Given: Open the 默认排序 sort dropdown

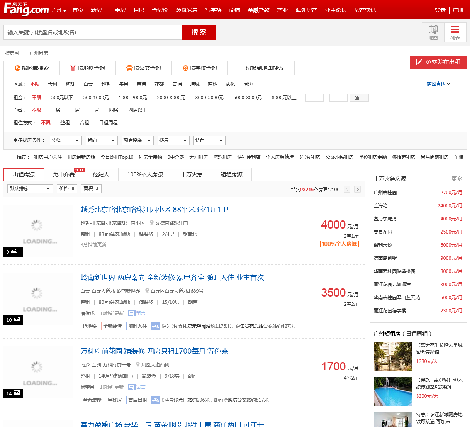Looking at the screenshot, I should pos(30,189).
